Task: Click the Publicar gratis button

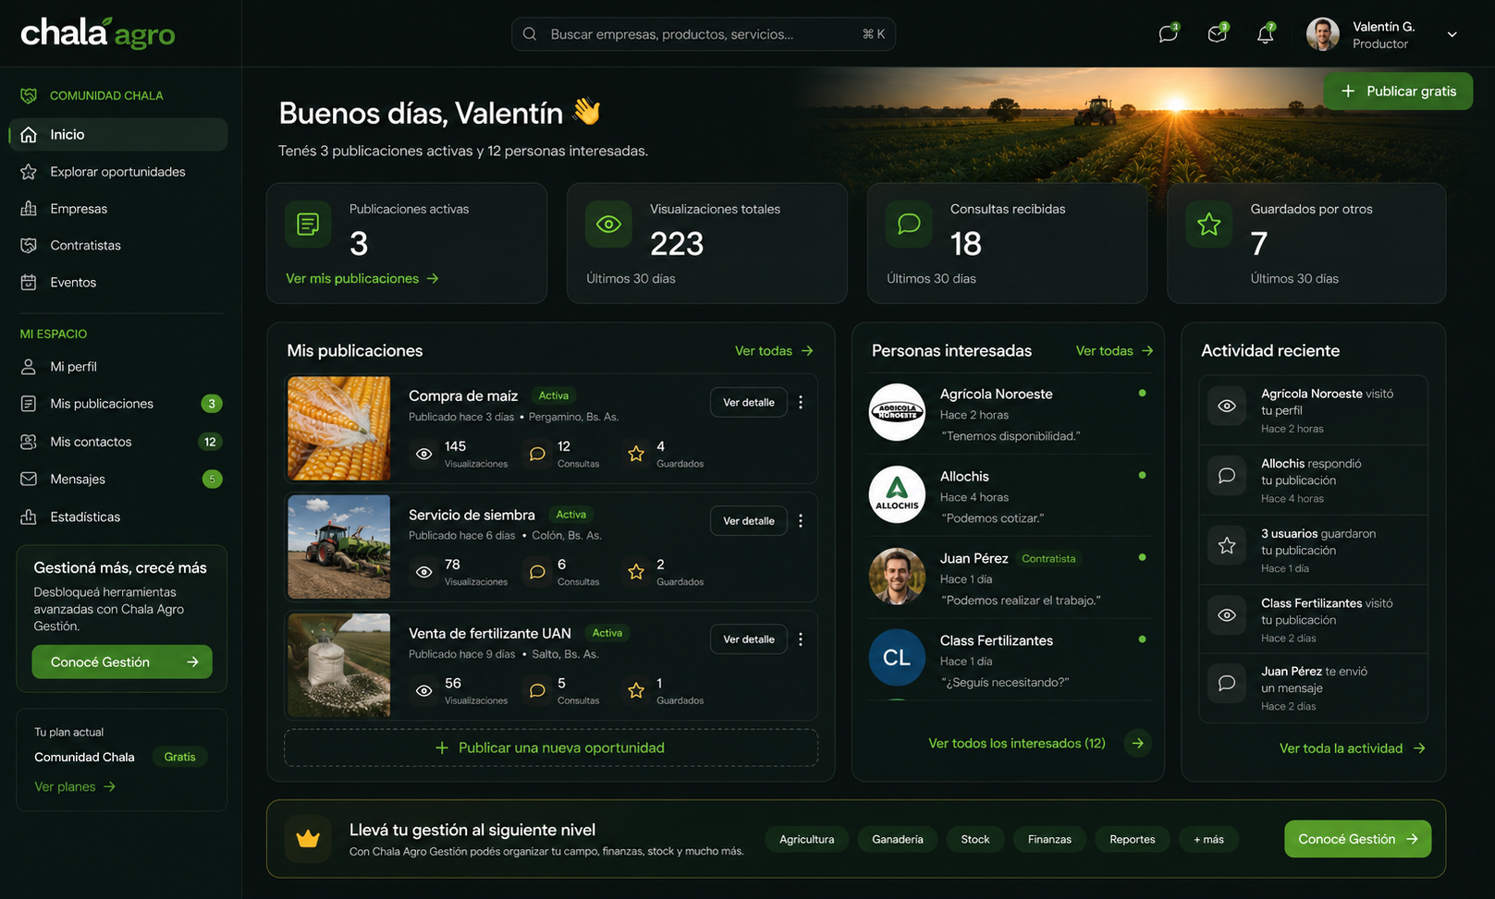Action: (1398, 91)
